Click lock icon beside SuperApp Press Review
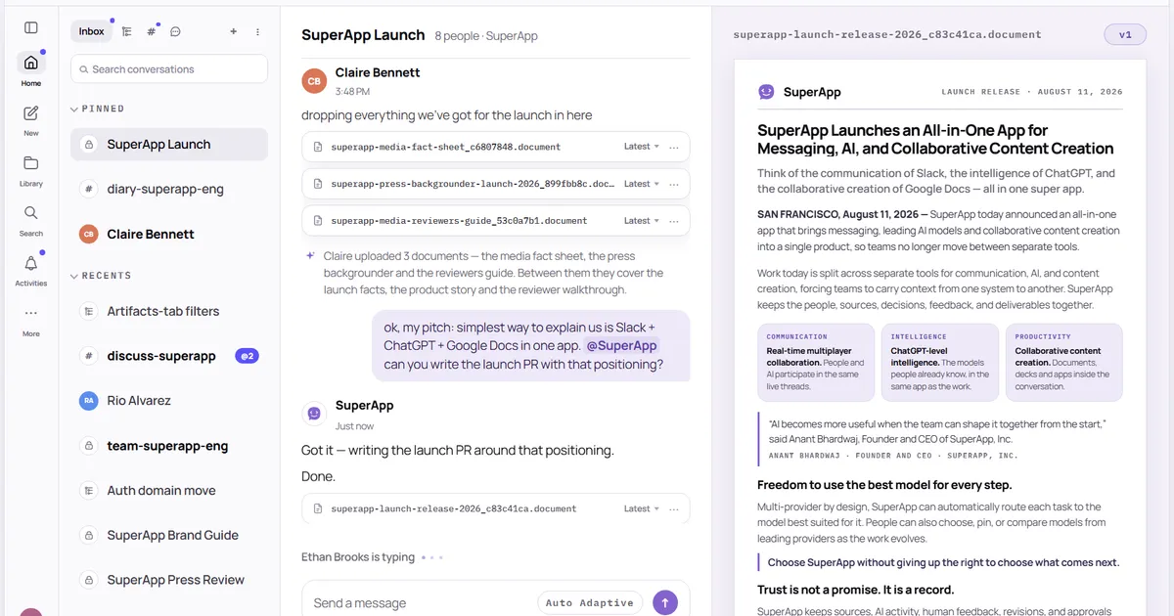The image size is (1174, 616). click(x=89, y=580)
